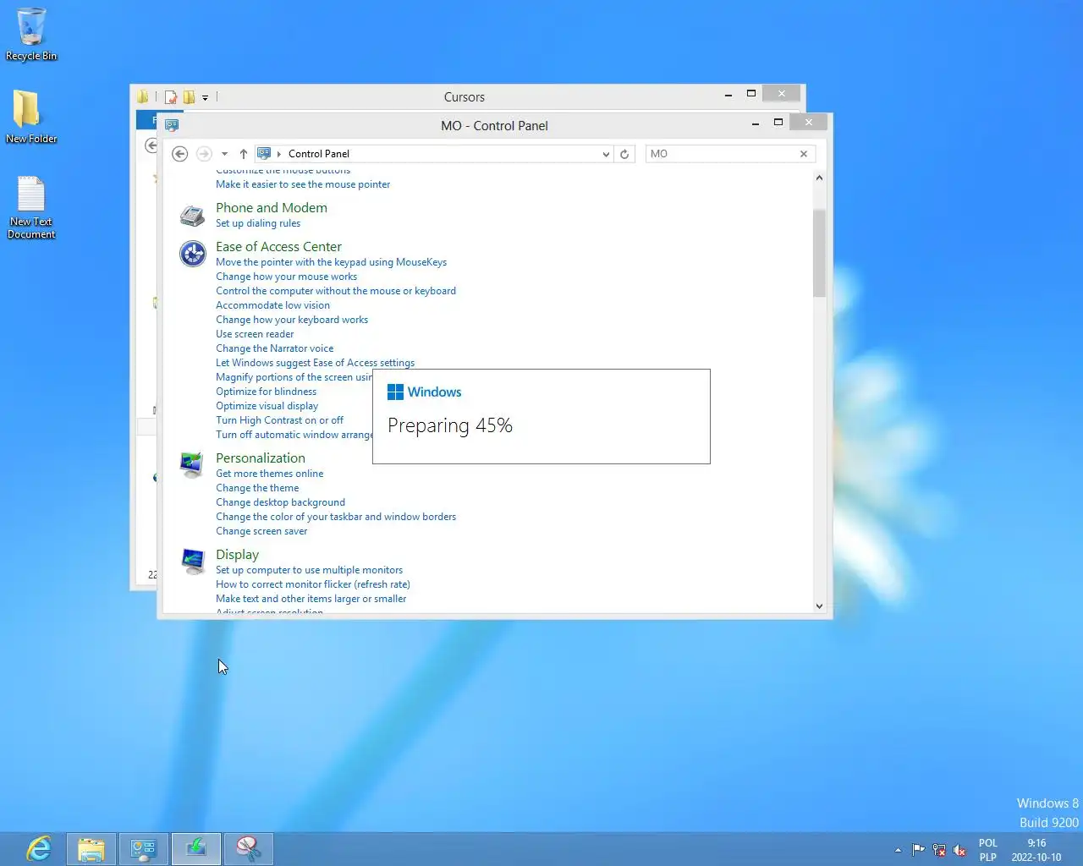Screen dimensions: 1083x866
Task: Open the Phone and Modem heading
Action: (272, 207)
